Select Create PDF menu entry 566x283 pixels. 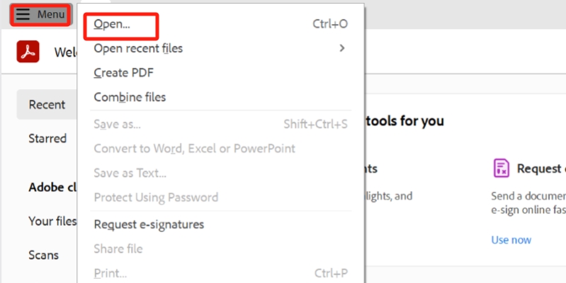coord(123,72)
